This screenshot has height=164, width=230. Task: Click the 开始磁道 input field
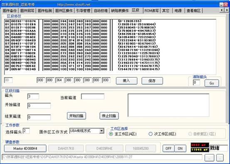[x=39, y=106]
